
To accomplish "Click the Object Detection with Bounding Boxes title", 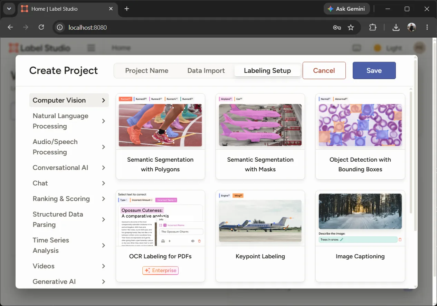I will [360, 164].
